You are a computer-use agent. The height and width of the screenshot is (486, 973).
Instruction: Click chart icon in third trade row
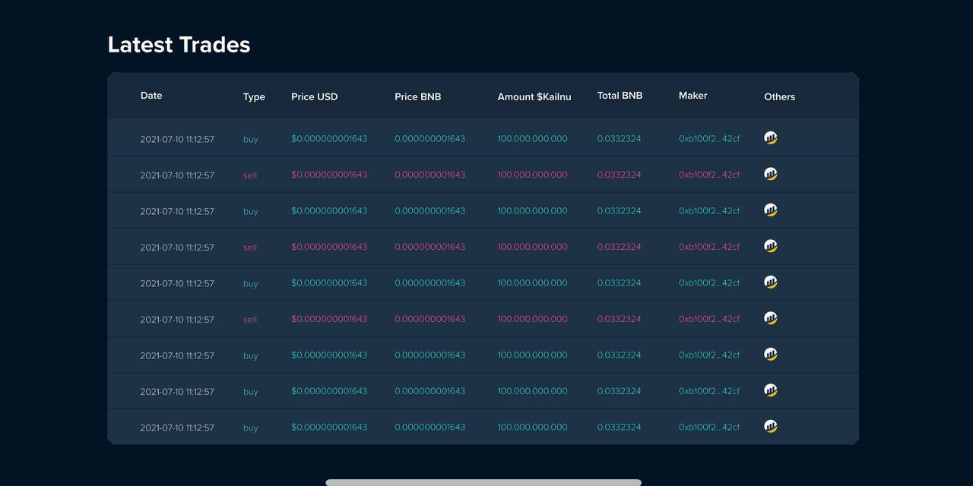[770, 210]
